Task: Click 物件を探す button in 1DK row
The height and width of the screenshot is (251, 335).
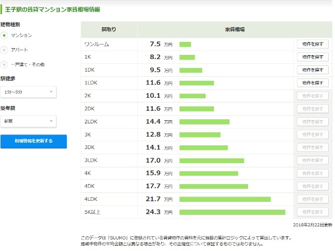Action: 312,70
